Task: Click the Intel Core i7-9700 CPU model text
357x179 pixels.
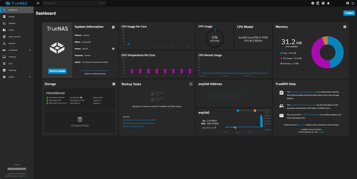Action: point(253,39)
